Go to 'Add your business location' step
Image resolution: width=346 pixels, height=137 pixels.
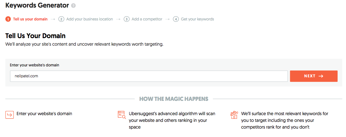click(90, 19)
